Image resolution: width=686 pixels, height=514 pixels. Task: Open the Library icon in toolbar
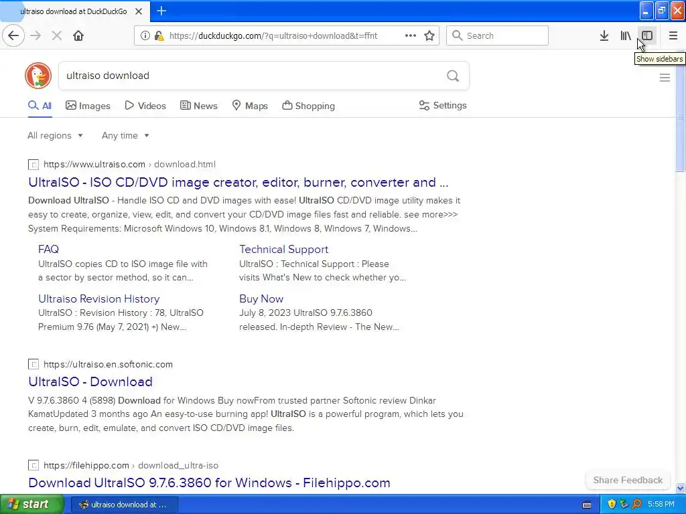pos(626,36)
